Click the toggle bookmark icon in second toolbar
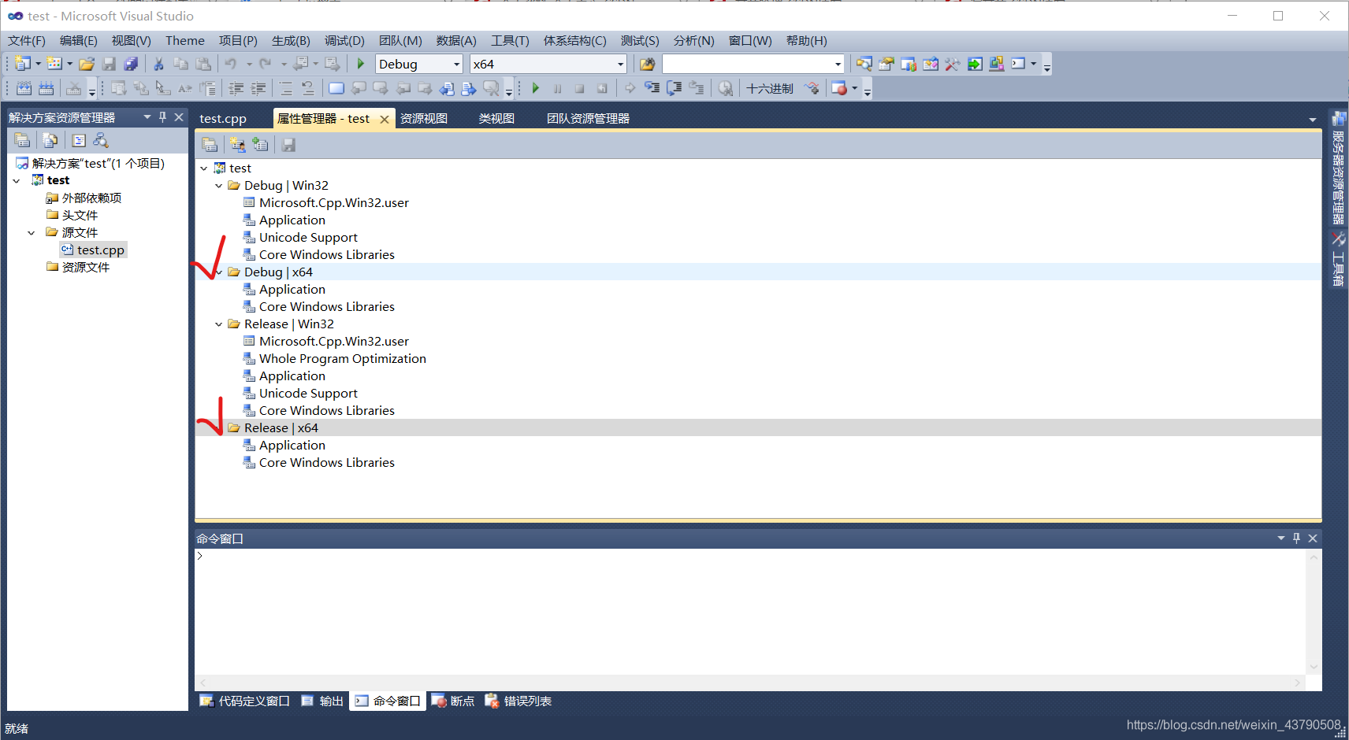Viewport: 1349px width, 740px height. click(336, 88)
